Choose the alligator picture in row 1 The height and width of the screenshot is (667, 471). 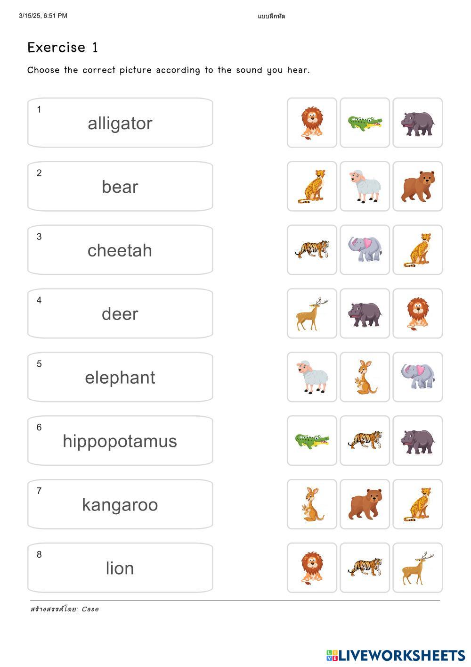(365, 123)
